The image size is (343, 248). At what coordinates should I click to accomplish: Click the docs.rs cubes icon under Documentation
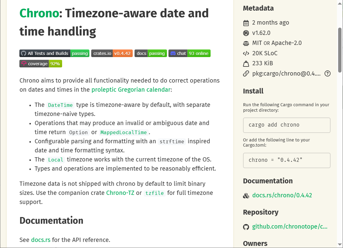[x=246, y=195]
